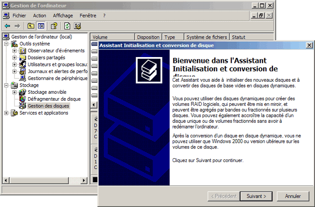Click the Back arrow toolbar icon
This screenshot has width=315, height=207.
7,26
